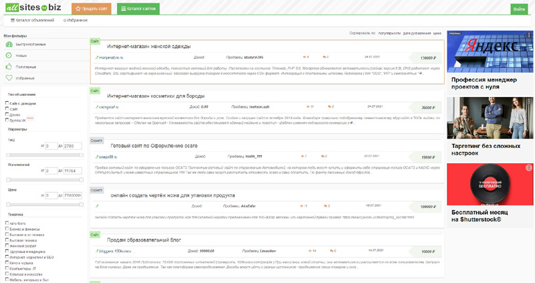Sort listings by 'дате добавления'

417,33
